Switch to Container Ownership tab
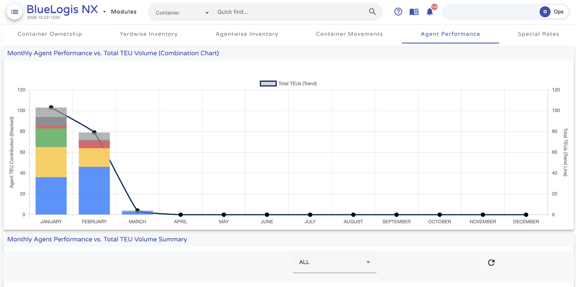 click(50, 34)
